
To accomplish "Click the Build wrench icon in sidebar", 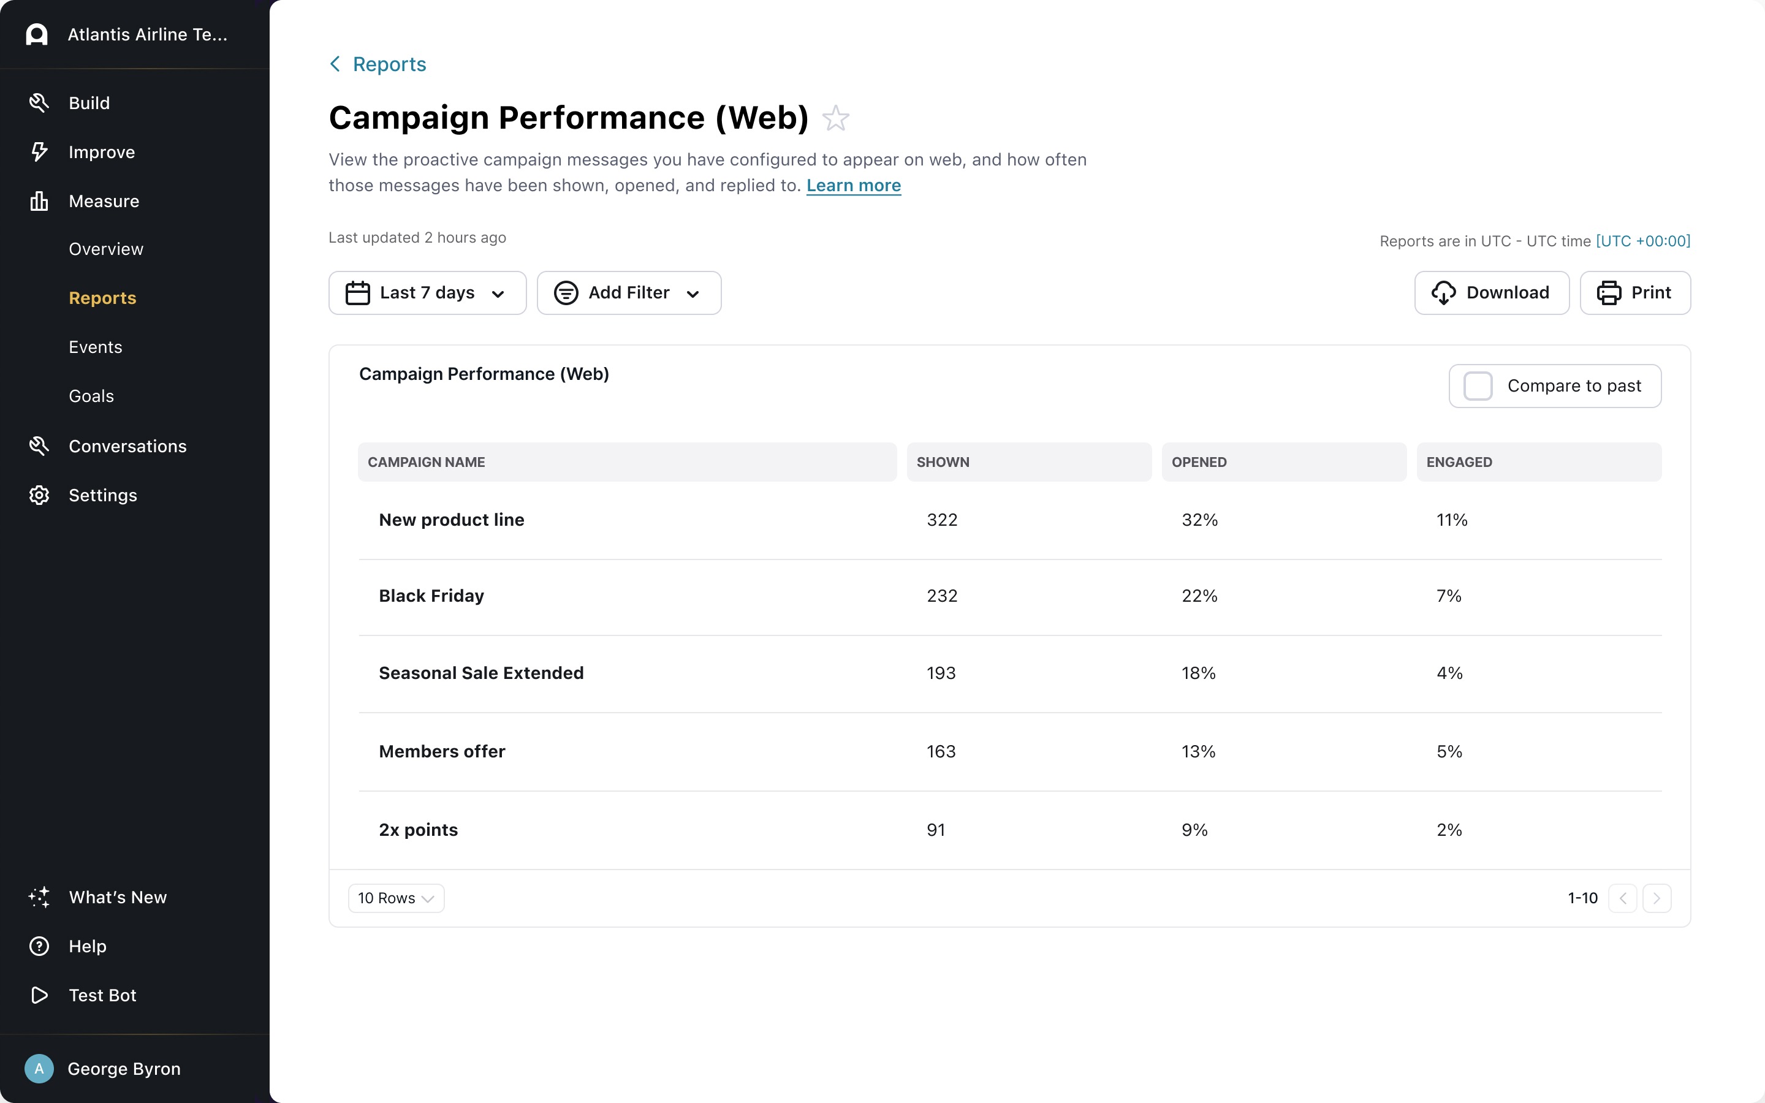I will (39, 103).
